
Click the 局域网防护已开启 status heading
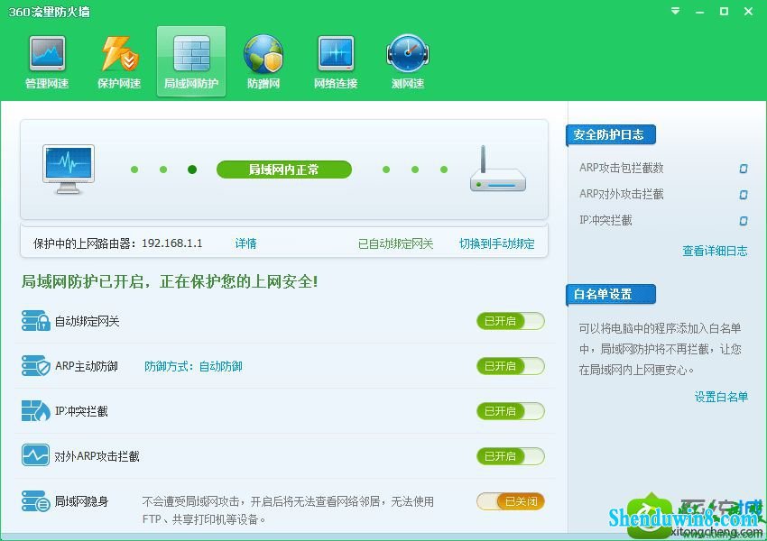(x=170, y=281)
